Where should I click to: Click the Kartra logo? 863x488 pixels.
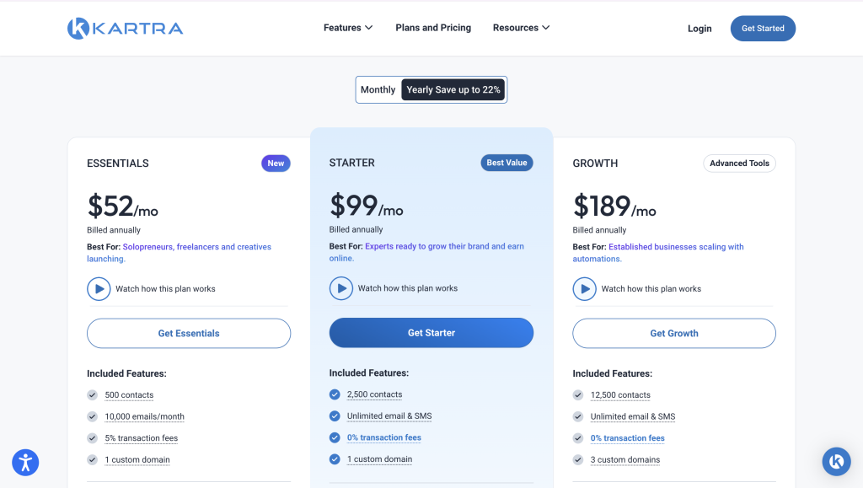point(125,28)
